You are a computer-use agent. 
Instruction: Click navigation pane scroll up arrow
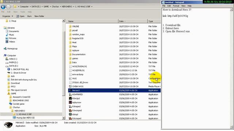(x=64, y=21)
